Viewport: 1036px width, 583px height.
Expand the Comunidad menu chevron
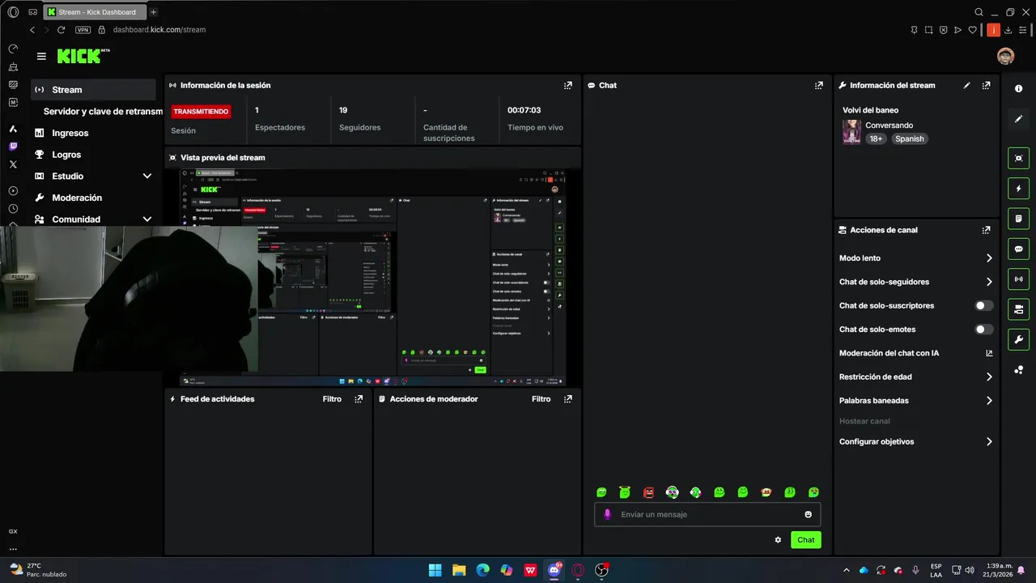146,219
